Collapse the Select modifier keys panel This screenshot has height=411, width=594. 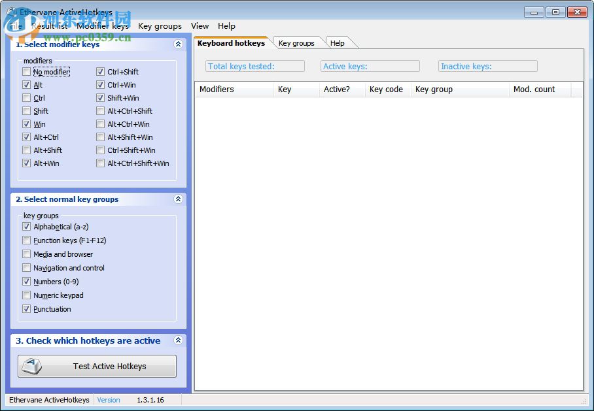178,44
